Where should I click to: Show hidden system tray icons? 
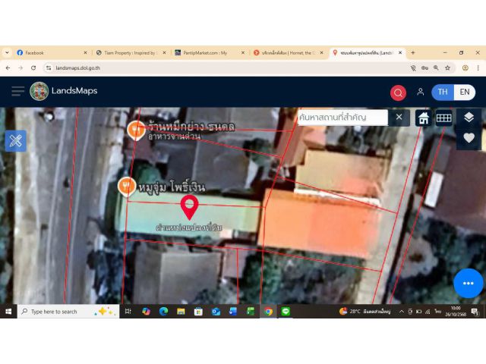tap(401, 312)
